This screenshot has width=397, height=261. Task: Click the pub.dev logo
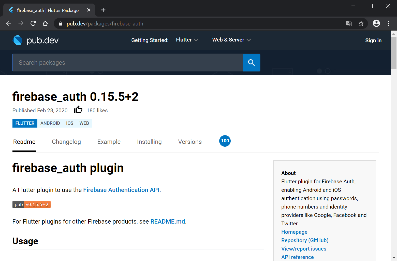pyautogui.click(x=36, y=40)
